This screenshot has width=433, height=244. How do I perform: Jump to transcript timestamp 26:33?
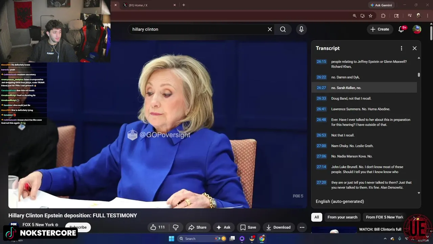coord(321,98)
